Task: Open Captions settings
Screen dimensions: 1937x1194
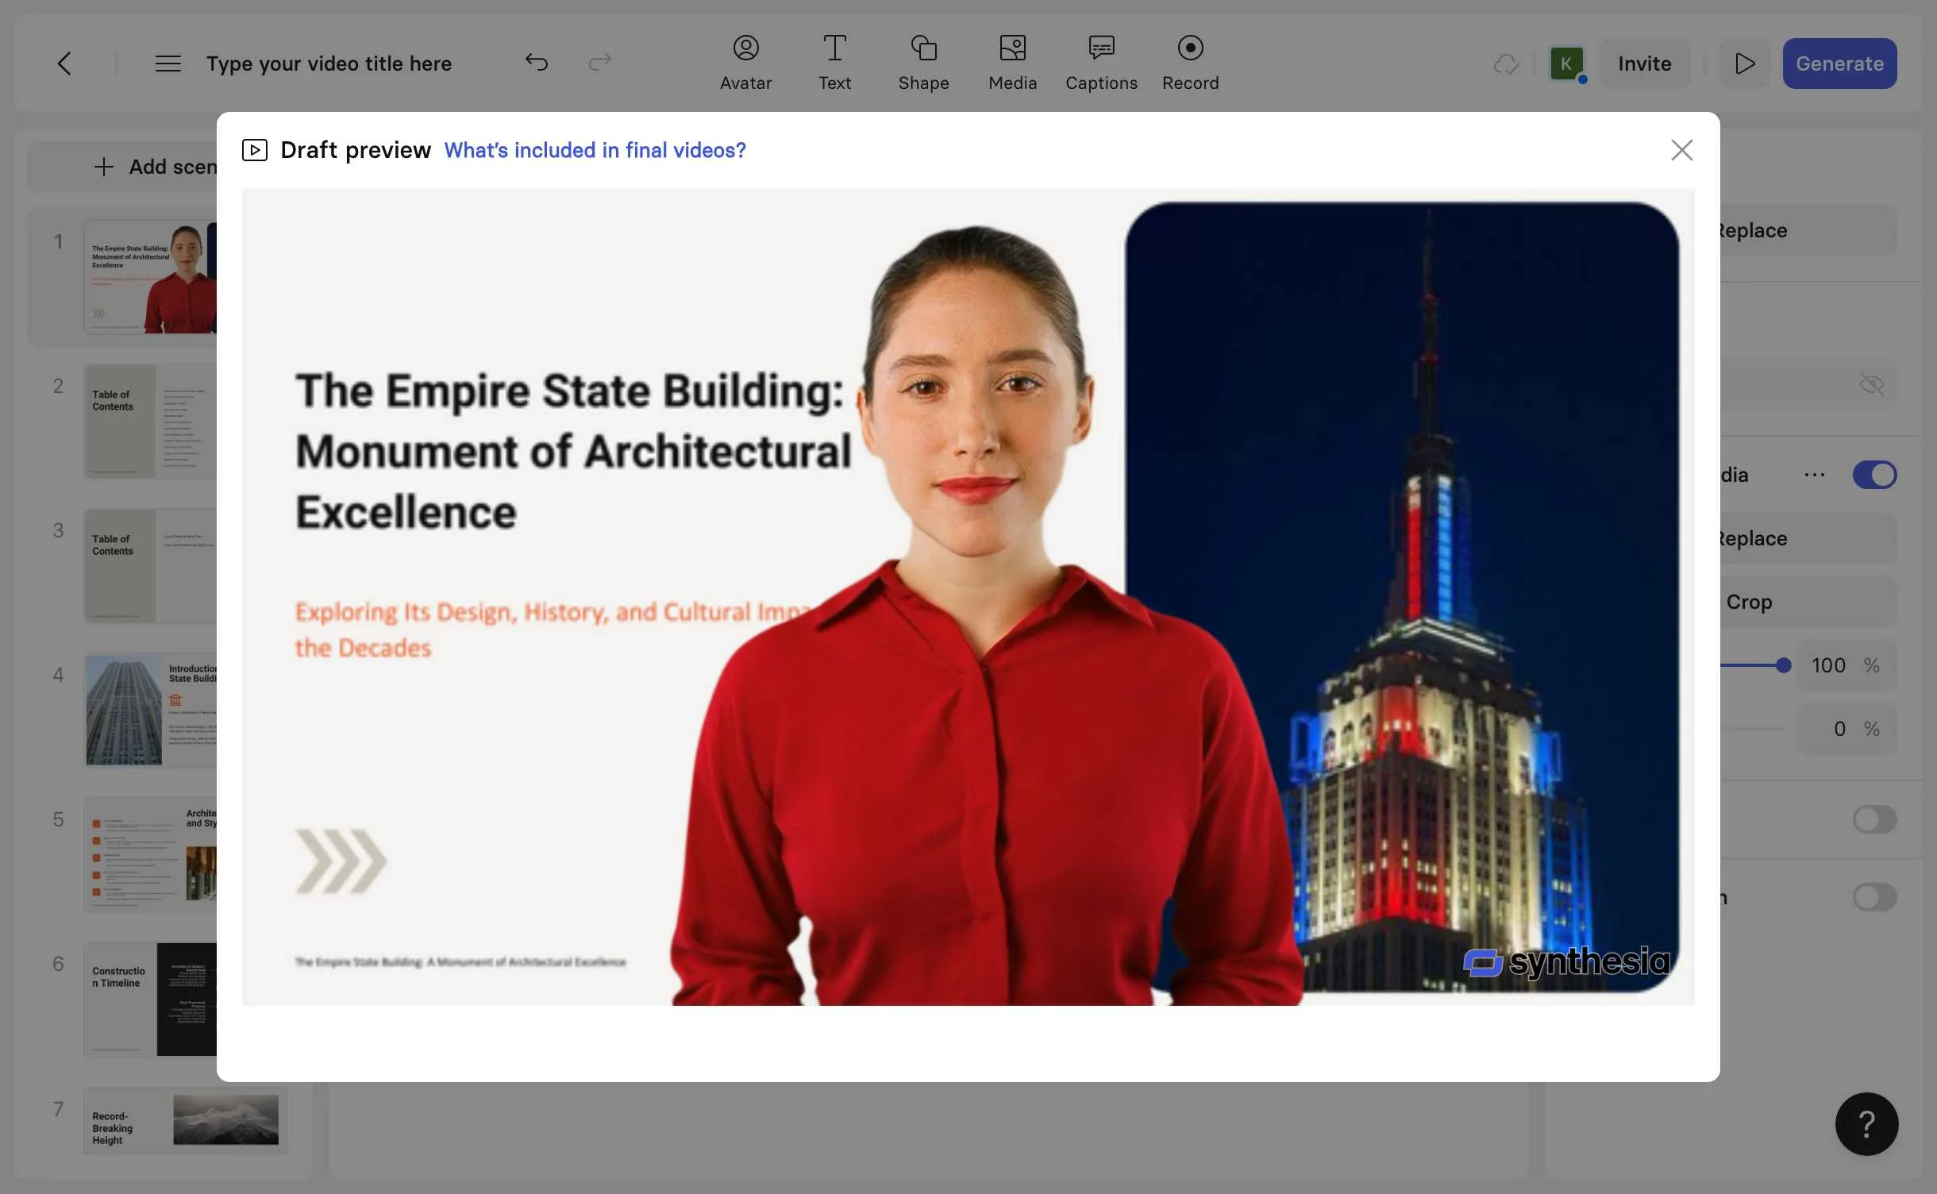Action: tap(1101, 63)
